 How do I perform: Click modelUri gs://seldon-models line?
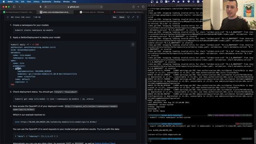47,74
